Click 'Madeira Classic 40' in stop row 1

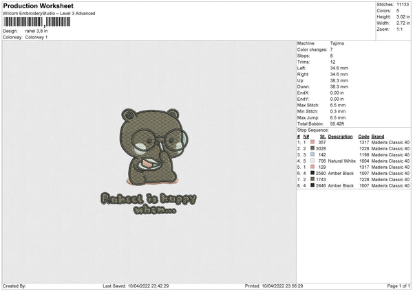tap(390, 142)
